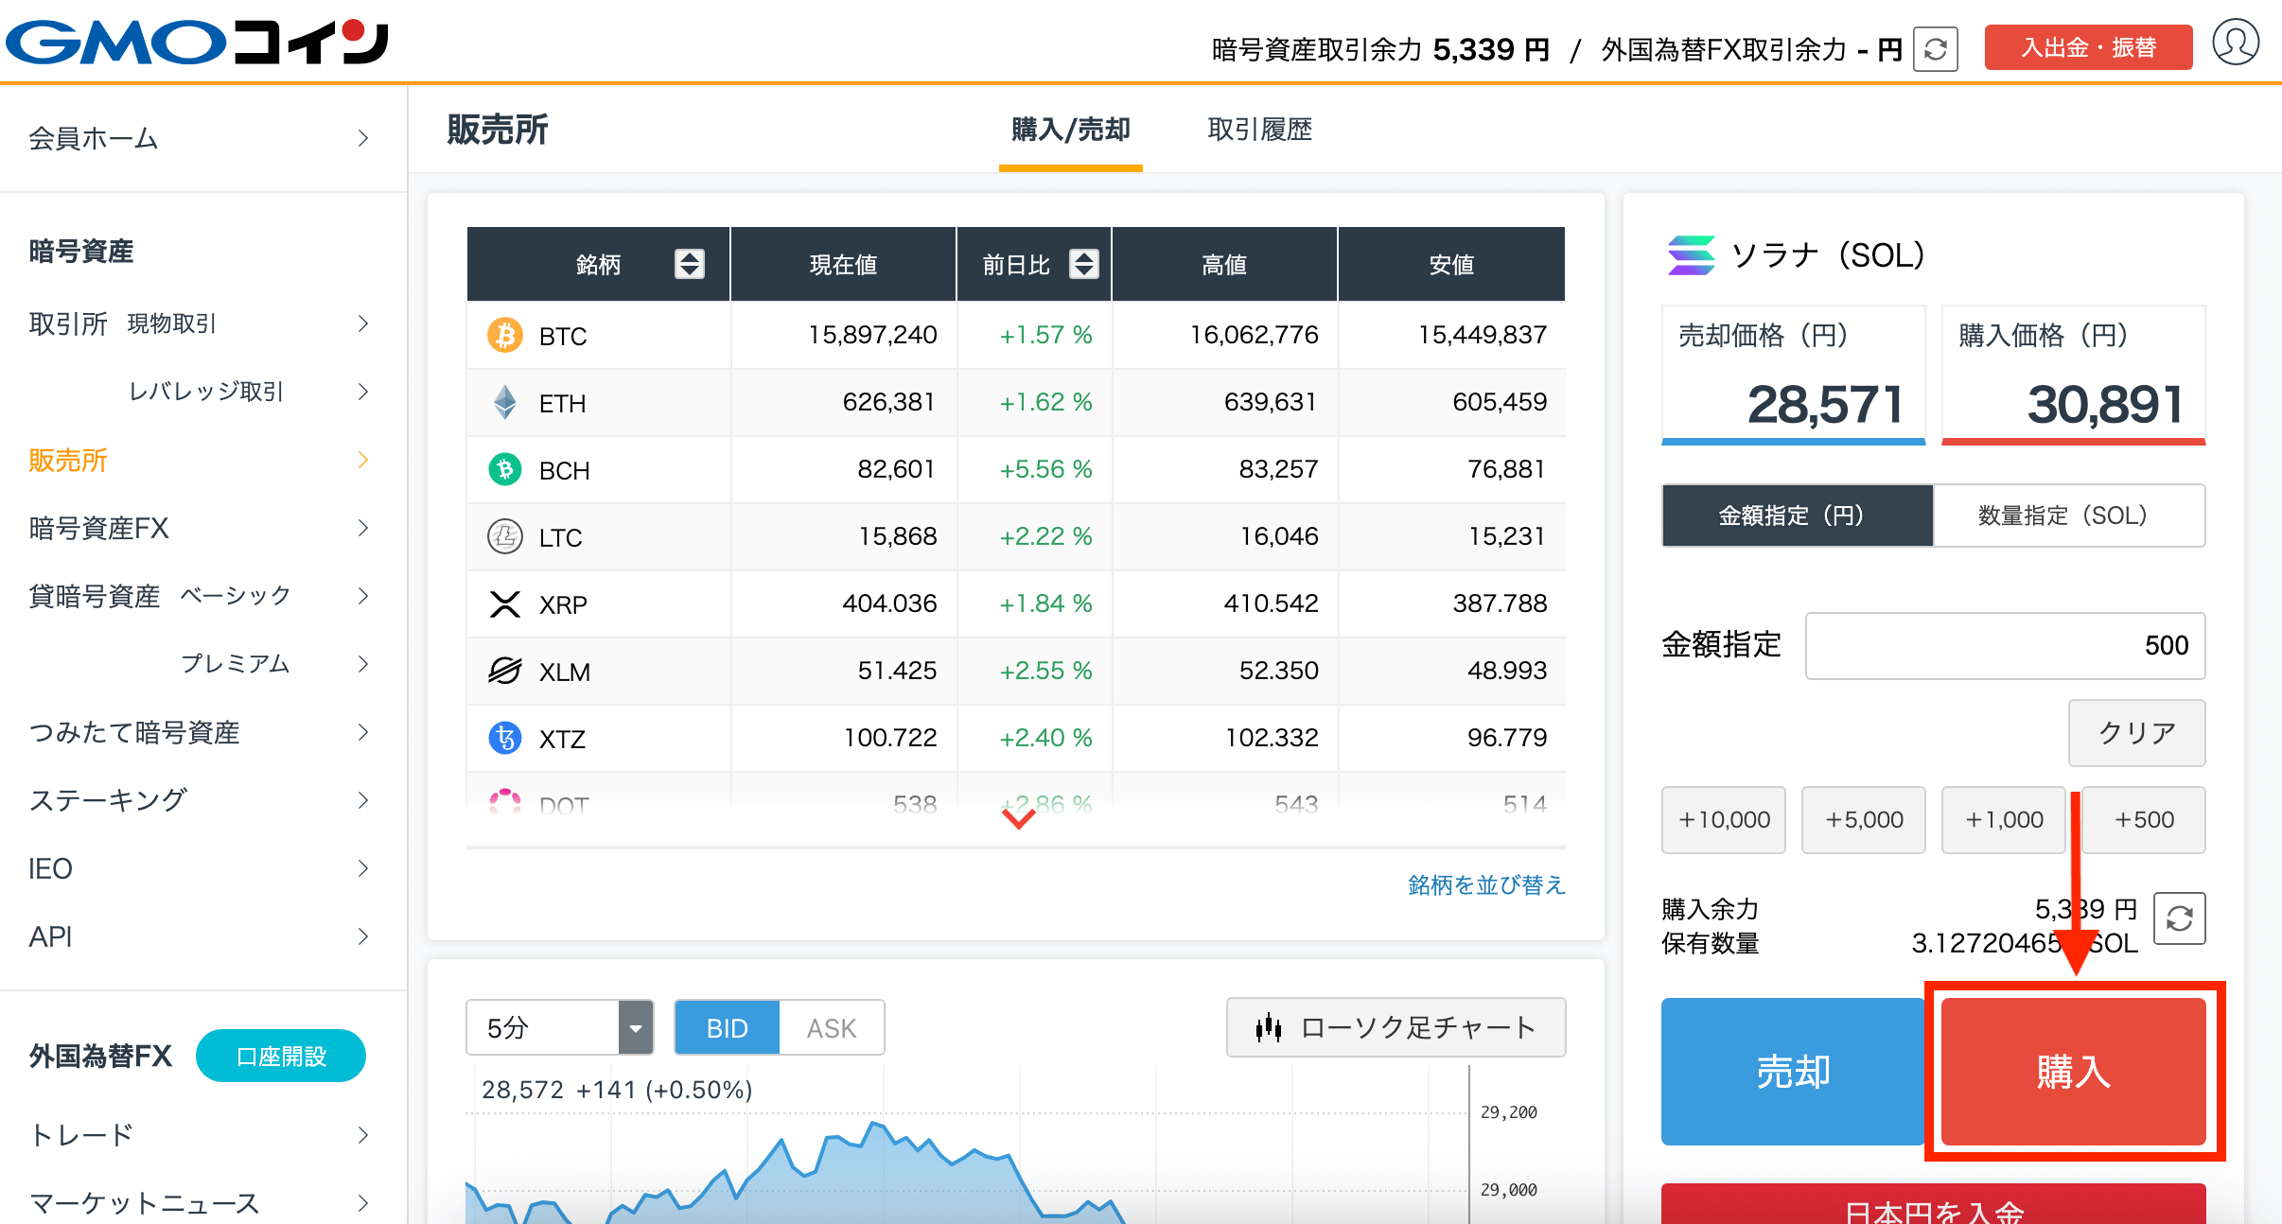Click BCH high value 83,257
Image resolution: width=2282 pixels, height=1224 pixels.
click(x=1225, y=469)
